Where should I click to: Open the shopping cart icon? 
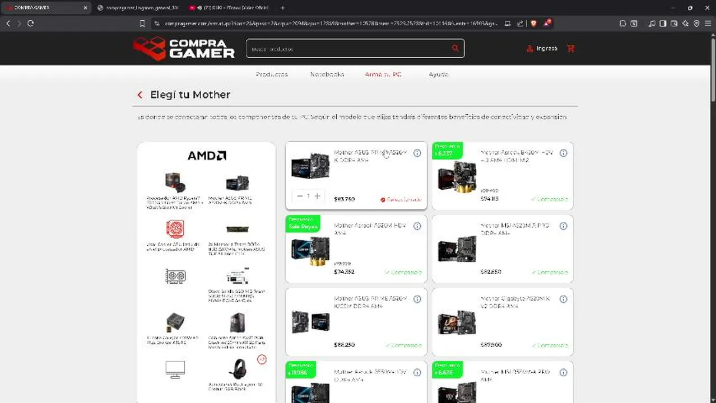coord(571,49)
